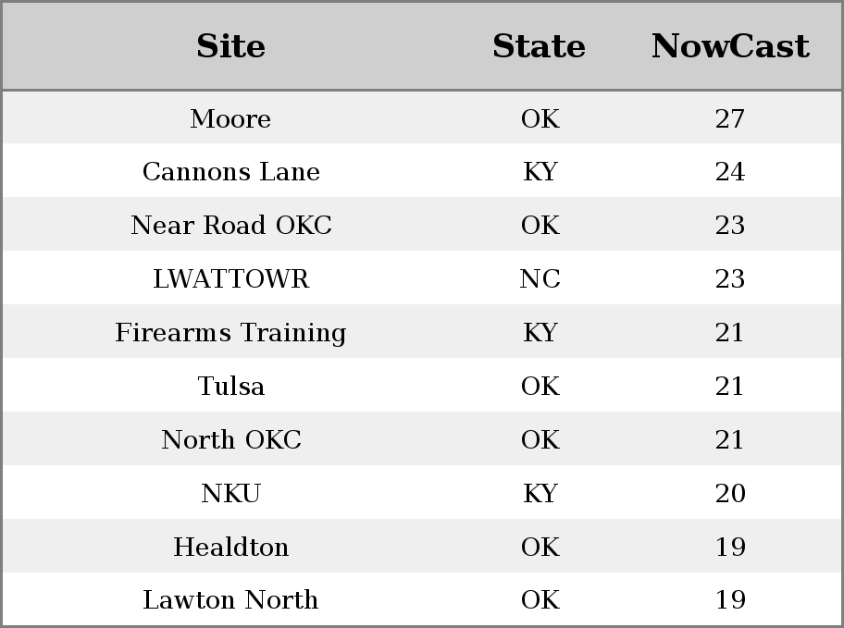The height and width of the screenshot is (628, 844).
Task: Click the State column header
Action: (539, 45)
